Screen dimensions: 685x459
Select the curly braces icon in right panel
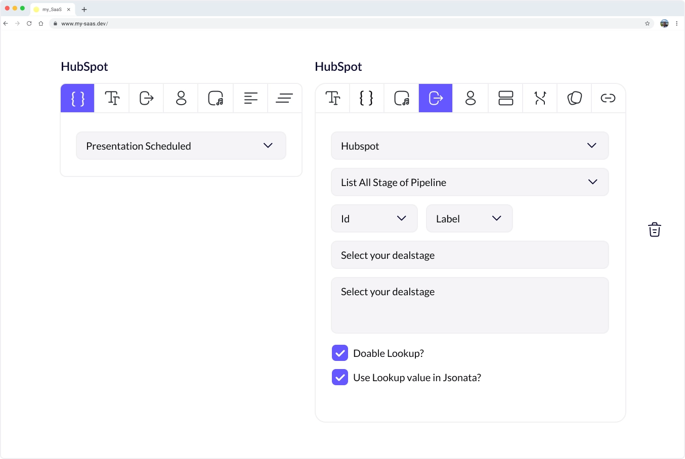point(366,98)
